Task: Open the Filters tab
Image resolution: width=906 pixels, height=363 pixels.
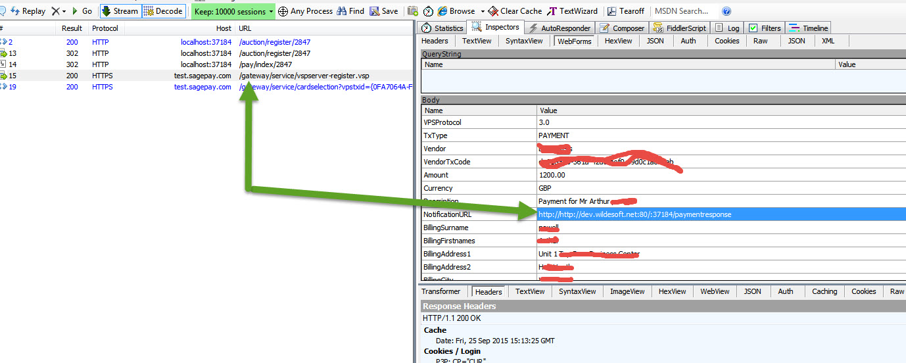Action: pyautogui.click(x=765, y=28)
